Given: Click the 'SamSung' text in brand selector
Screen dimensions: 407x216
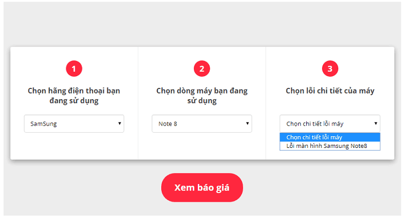Looking at the screenshot, I should click(x=44, y=124).
